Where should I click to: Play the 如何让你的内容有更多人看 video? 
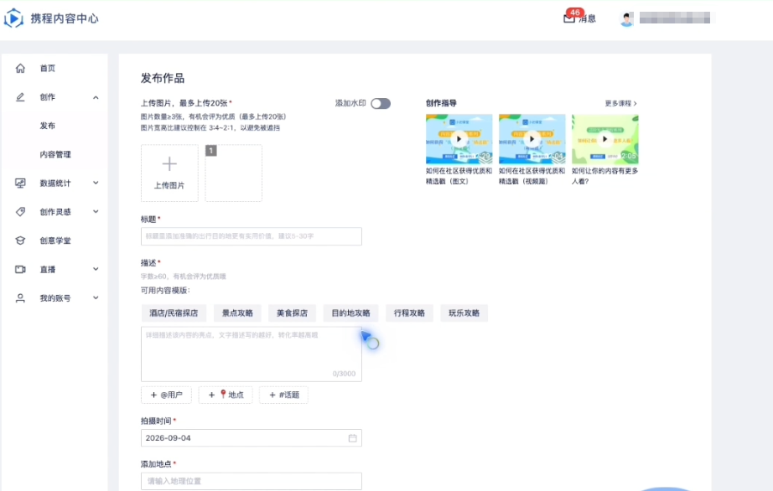pyautogui.click(x=604, y=139)
